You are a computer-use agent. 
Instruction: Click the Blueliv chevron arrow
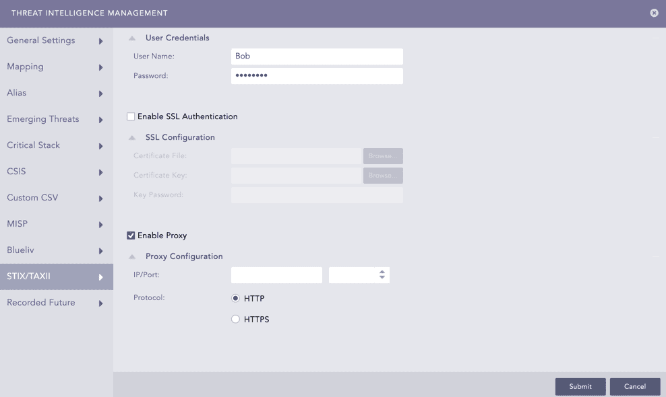(x=102, y=250)
